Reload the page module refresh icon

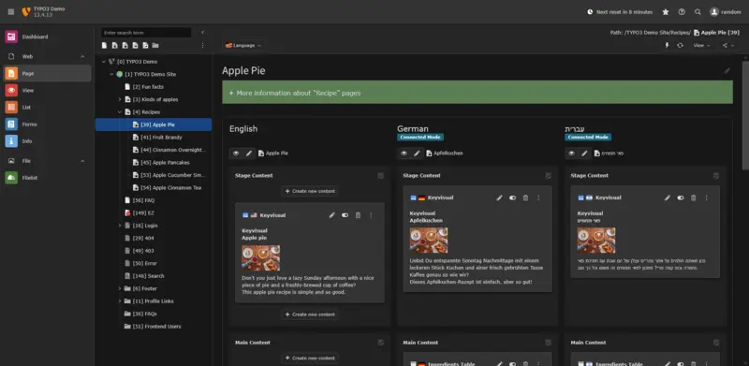(x=680, y=45)
